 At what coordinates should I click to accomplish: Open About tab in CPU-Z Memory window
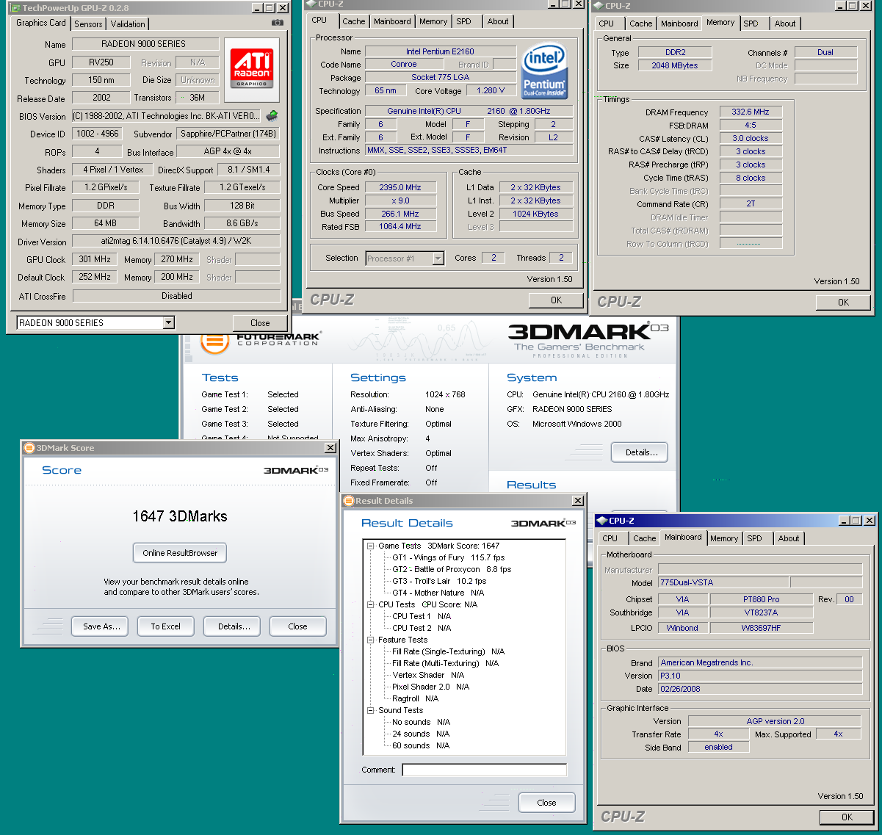[785, 24]
